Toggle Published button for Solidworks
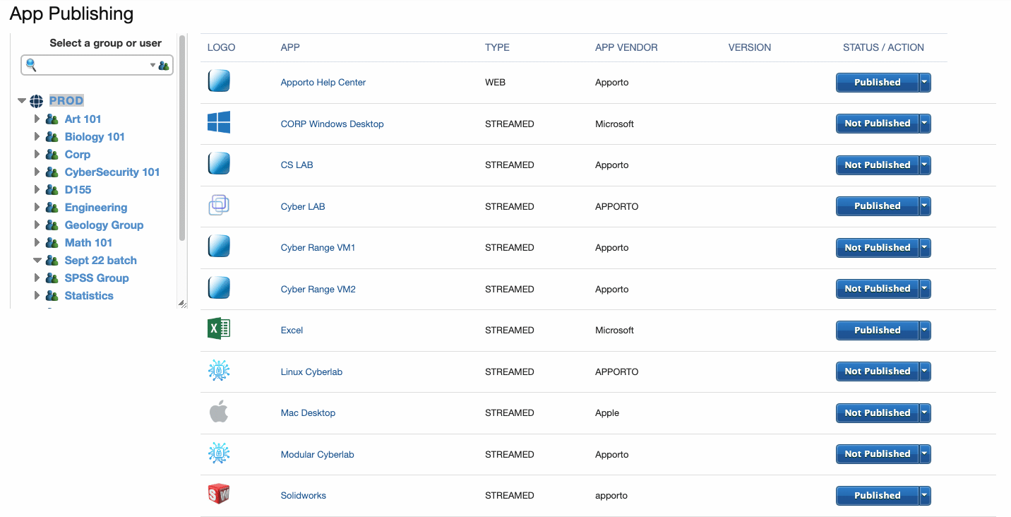 [877, 496]
